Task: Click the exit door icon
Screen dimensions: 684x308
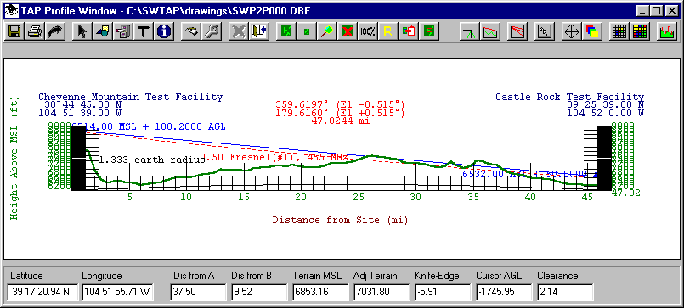Action: [259, 31]
